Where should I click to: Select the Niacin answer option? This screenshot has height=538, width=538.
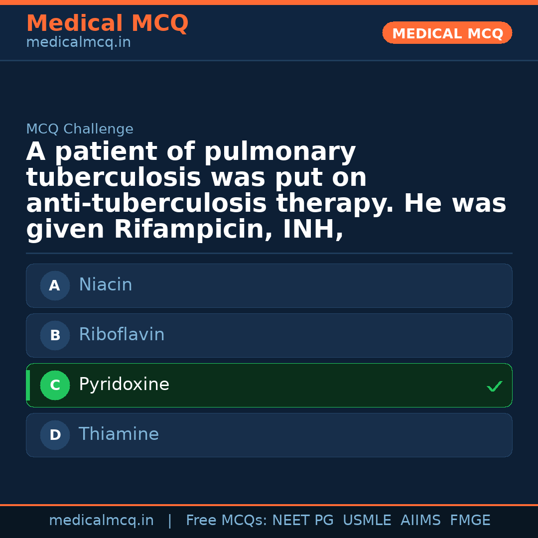pyautogui.click(x=269, y=285)
